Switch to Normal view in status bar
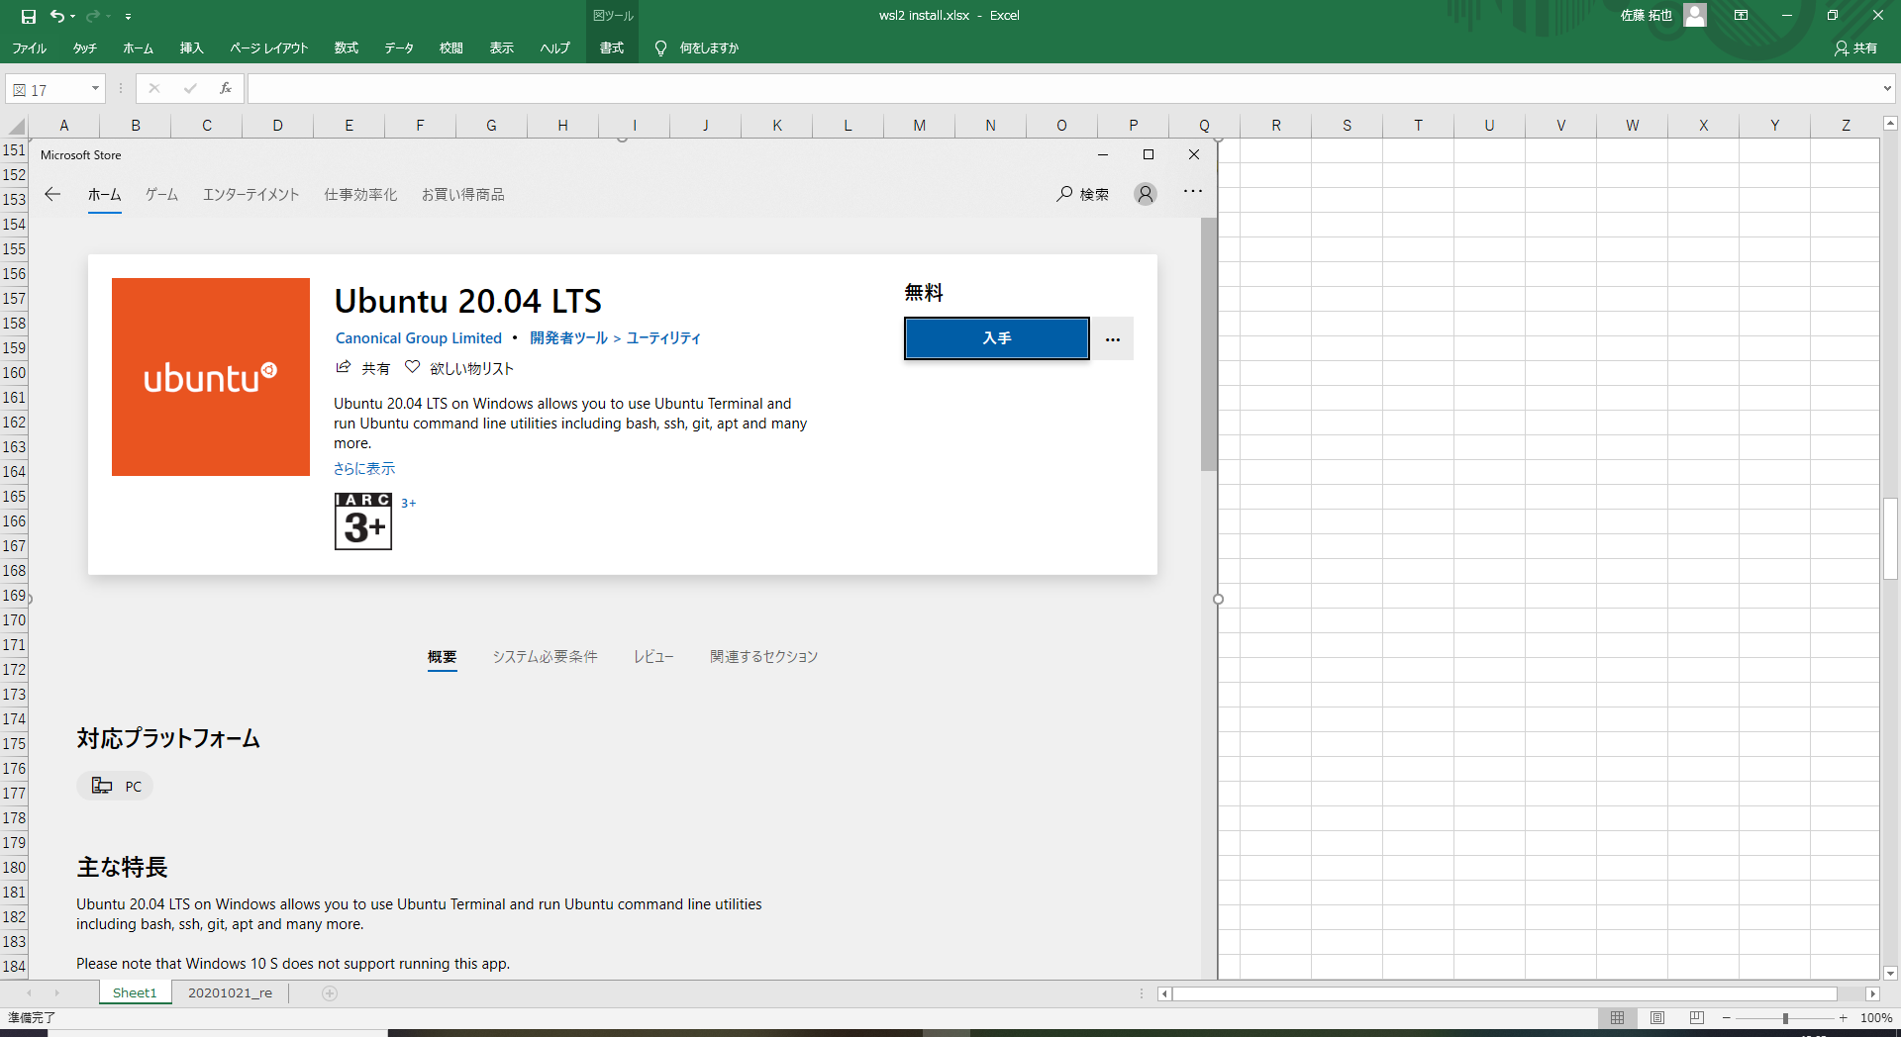Viewport: 1901px width, 1037px height. tap(1617, 1018)
